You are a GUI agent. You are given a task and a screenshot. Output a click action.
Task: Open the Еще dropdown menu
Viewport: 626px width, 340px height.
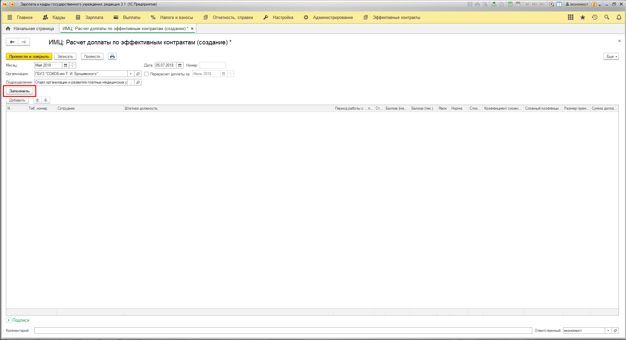(611, 56)
